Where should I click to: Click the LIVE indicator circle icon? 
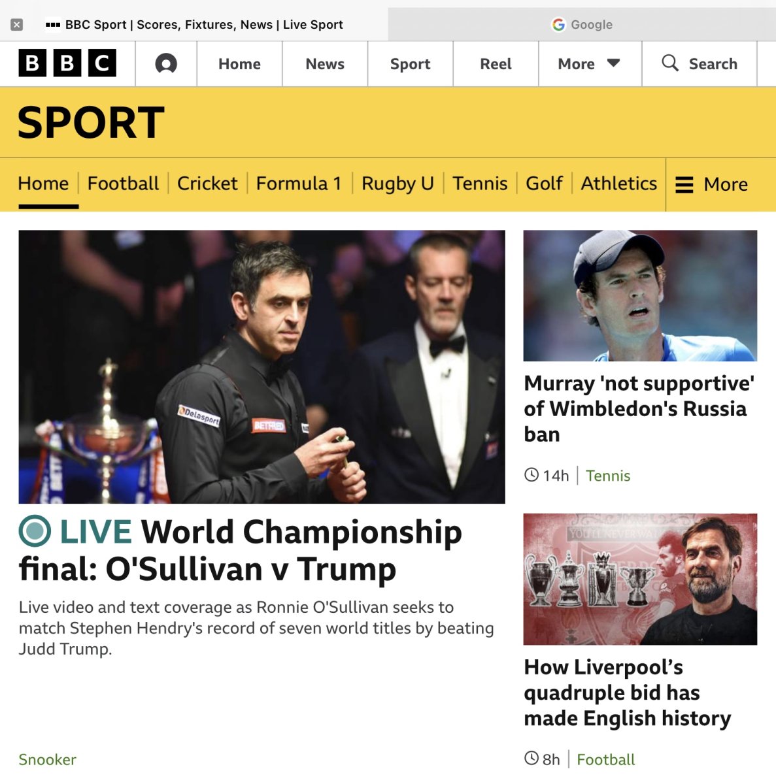[x=35, y=531]
